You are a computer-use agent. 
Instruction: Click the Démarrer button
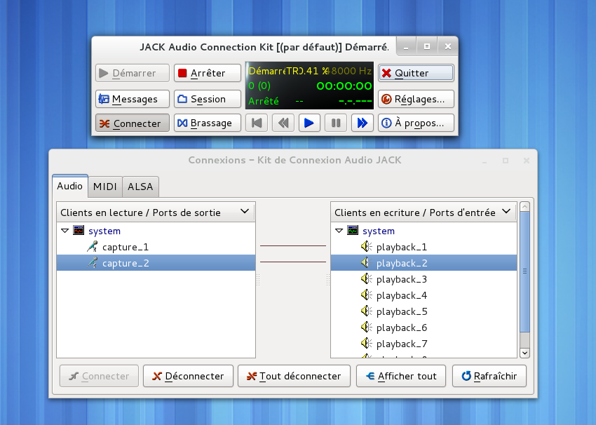133,73
